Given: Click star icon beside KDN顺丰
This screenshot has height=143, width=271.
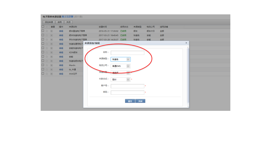Looking at the screenshot, I should (x=47, y=52).
